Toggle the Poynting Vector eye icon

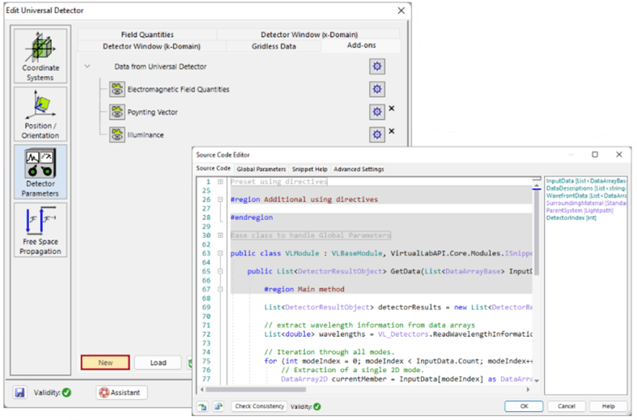117,112
